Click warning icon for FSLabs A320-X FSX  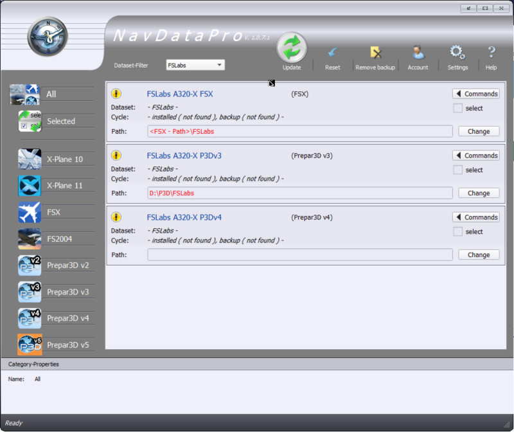coord(116,94)
